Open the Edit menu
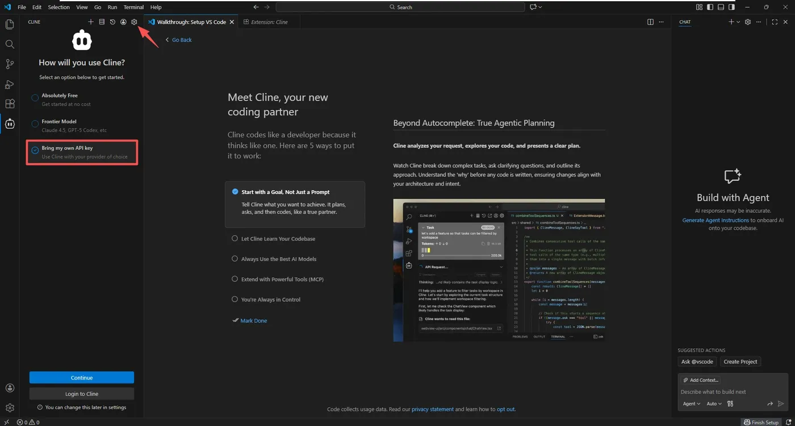 37,7
